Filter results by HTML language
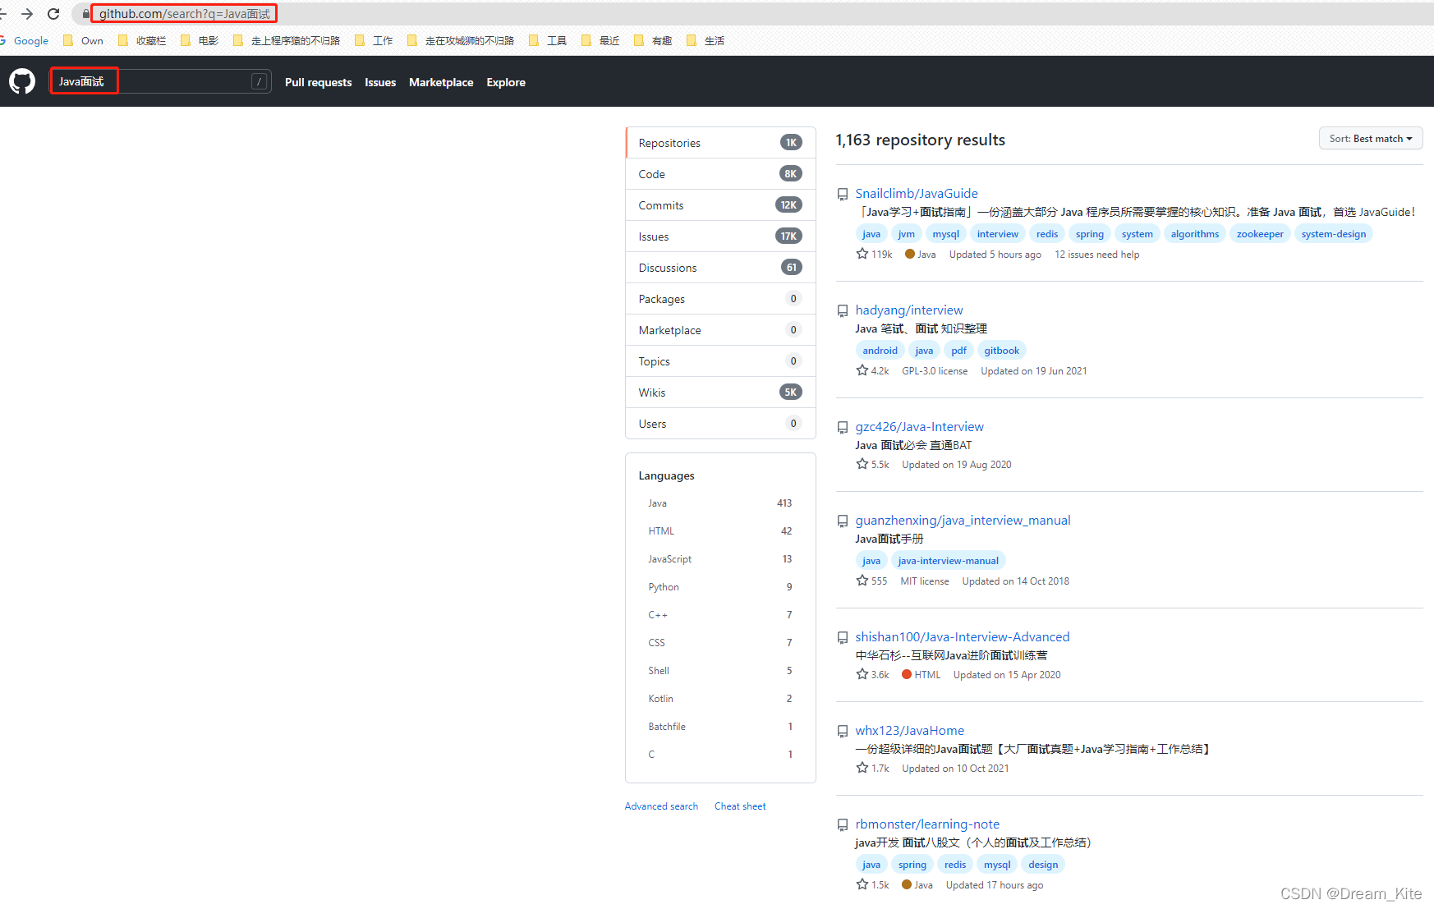This screenshot has height=909, width=1434. point(720,531)
